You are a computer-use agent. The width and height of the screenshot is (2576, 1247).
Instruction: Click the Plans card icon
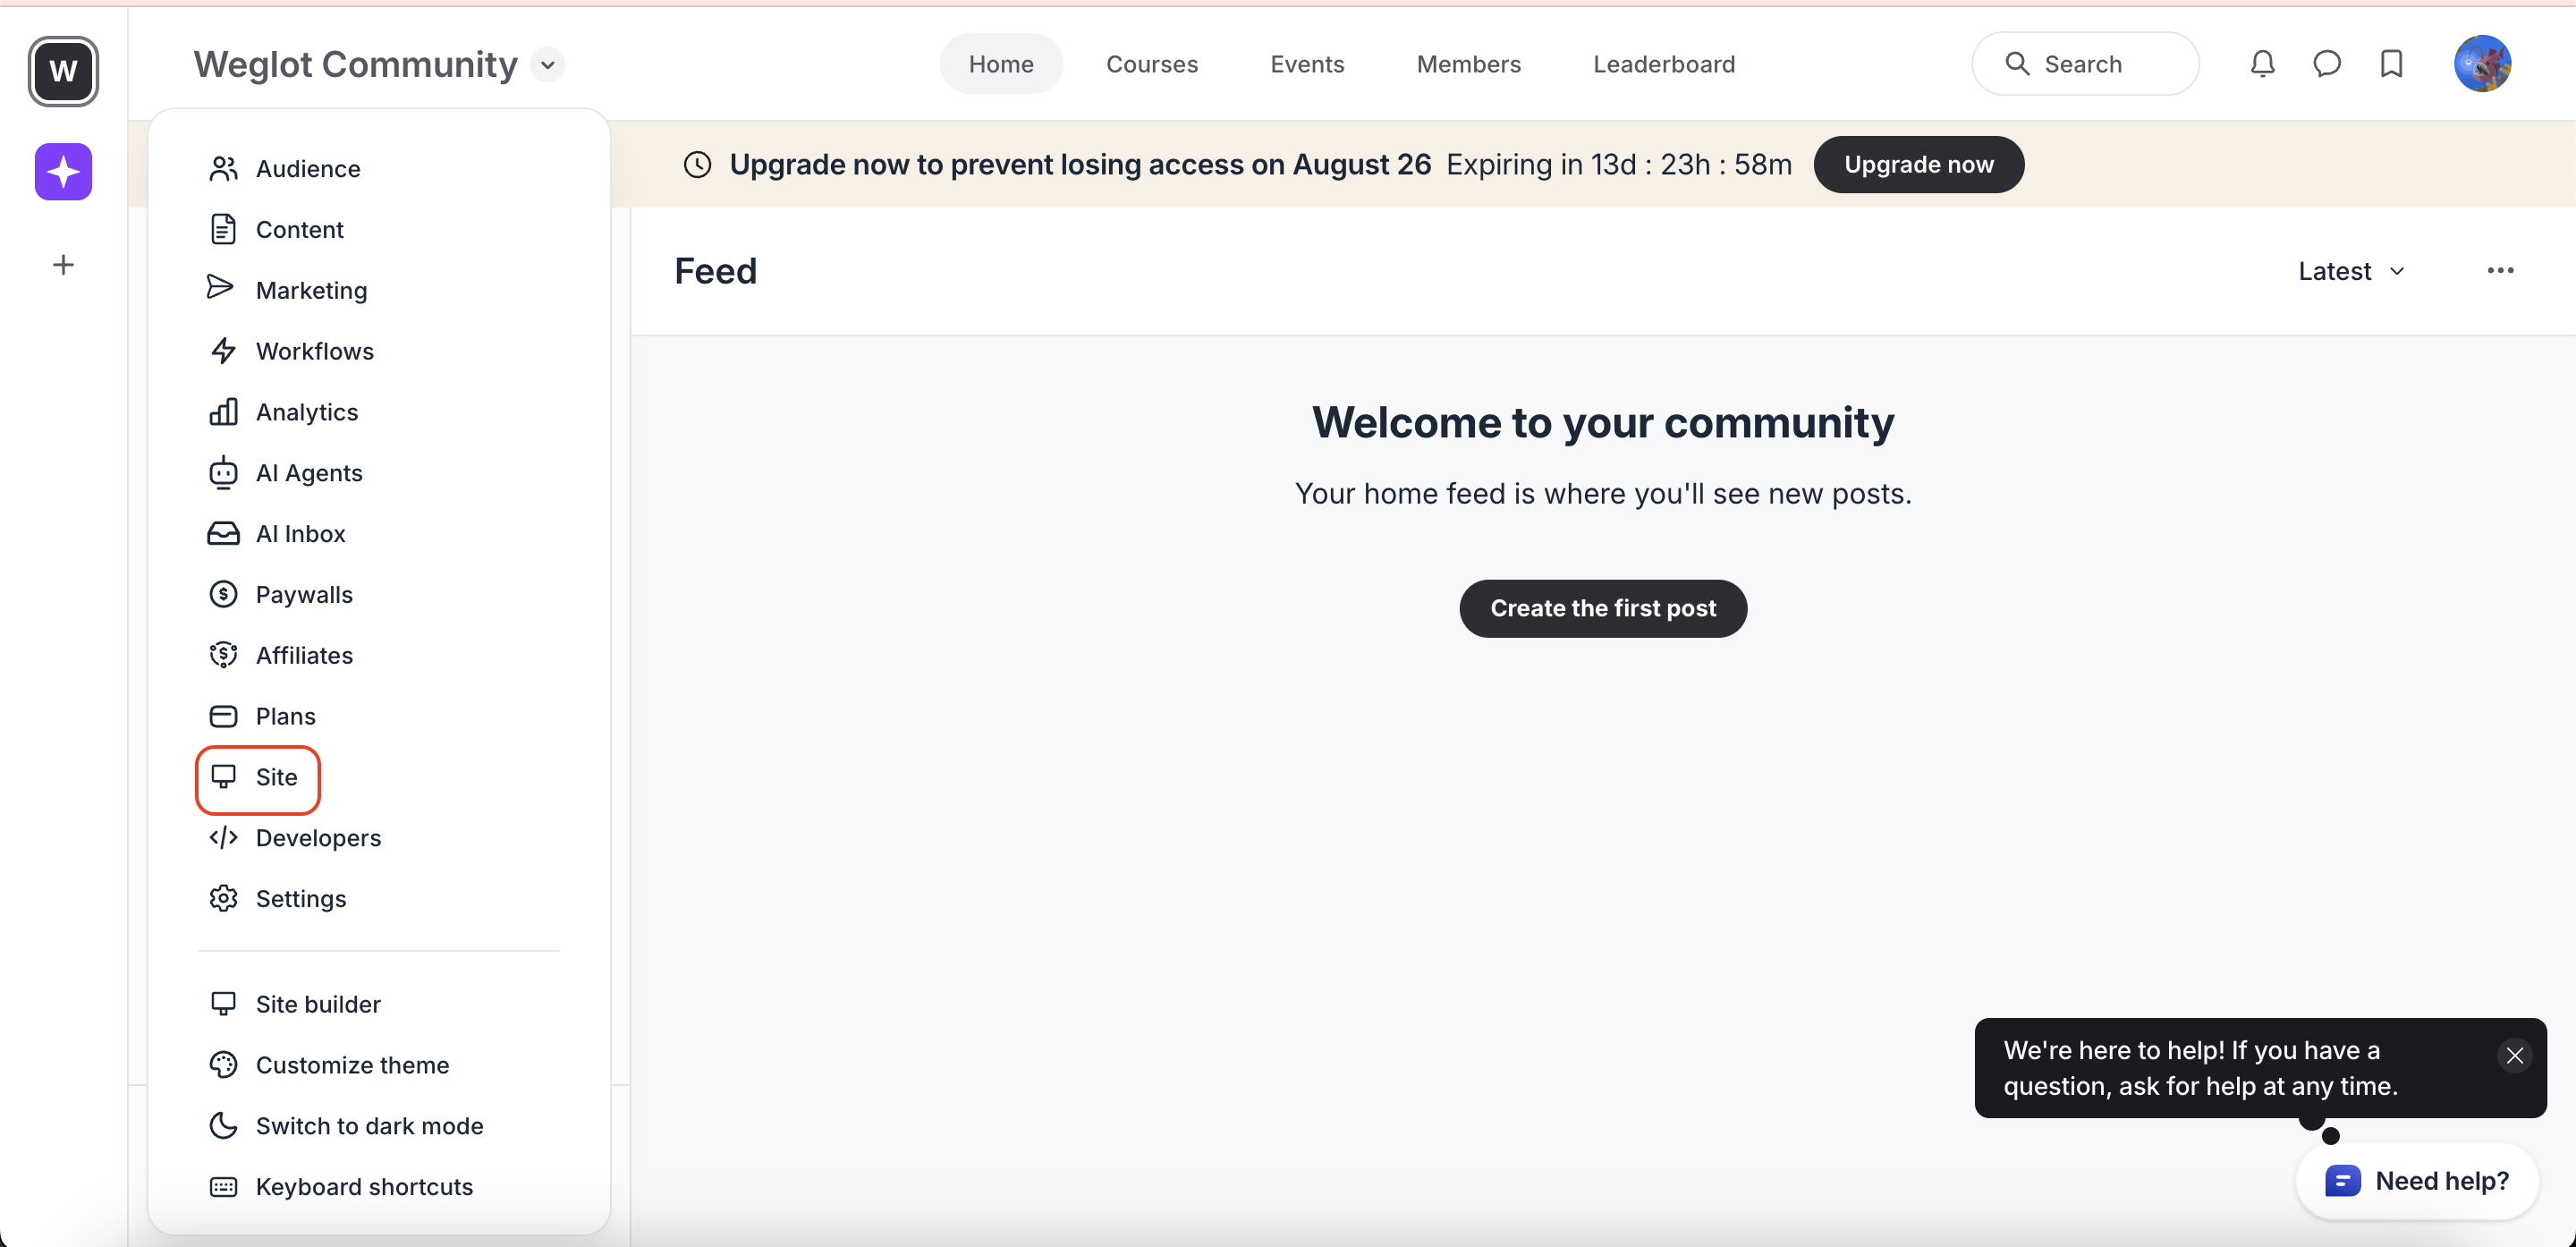(x=223, y=717)
